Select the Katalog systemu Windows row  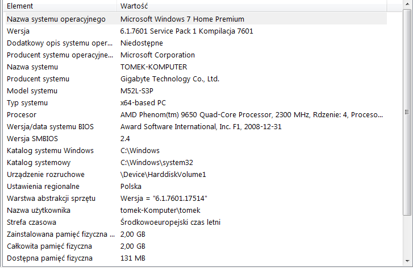(196, 151)
